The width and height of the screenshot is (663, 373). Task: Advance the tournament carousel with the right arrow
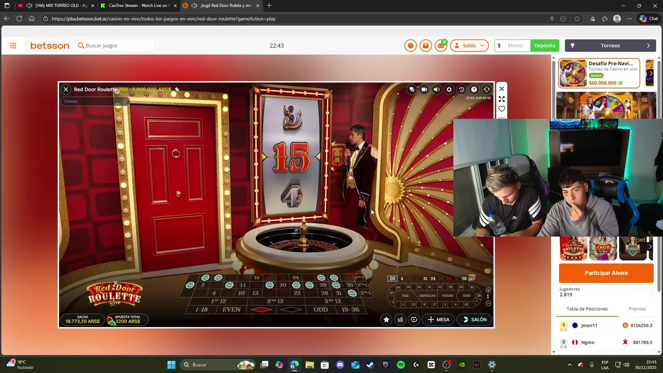(x=651, y=73)
